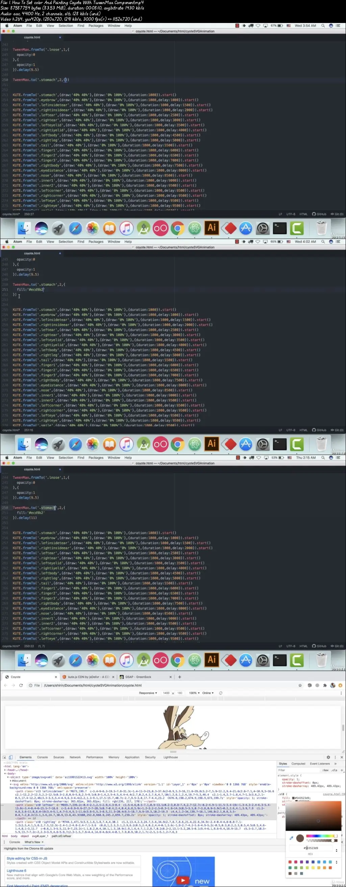Open Chrome in dock of Thu 2:15 AM frame
This screenshot has height=887, width=346.
coord(178,660)
